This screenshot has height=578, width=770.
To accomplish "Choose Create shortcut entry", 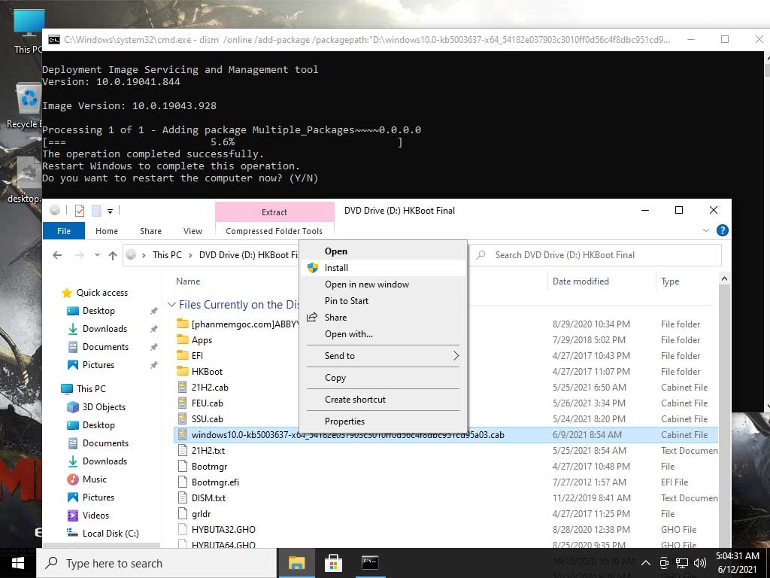I will pos(383,400).
